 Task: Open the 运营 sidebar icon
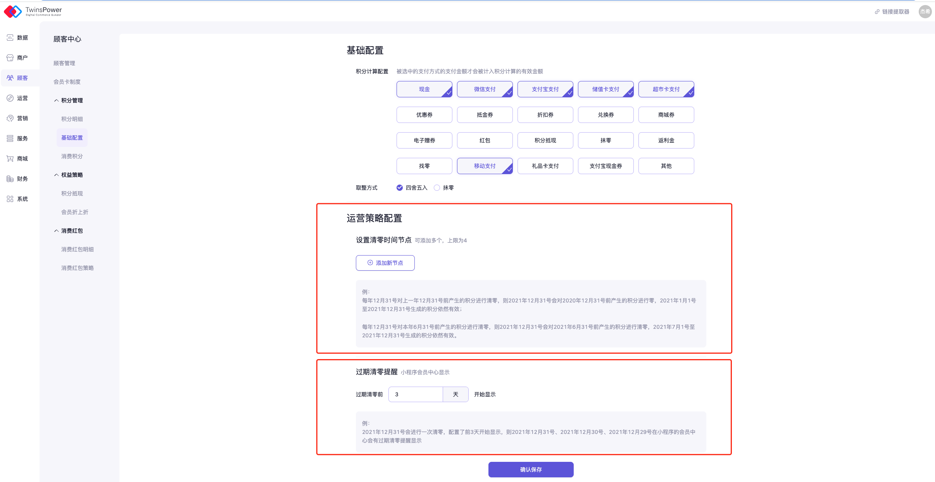(x=10, y=98)
